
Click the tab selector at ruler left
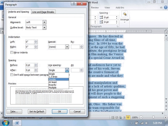(2, 31)
